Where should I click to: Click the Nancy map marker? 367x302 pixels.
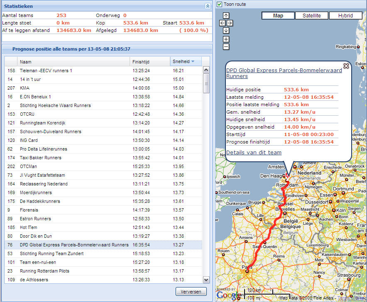click(x=319, y=276)
